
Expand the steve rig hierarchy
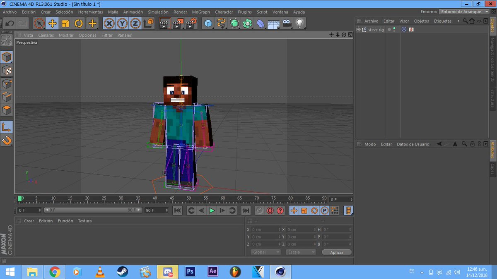358,29
